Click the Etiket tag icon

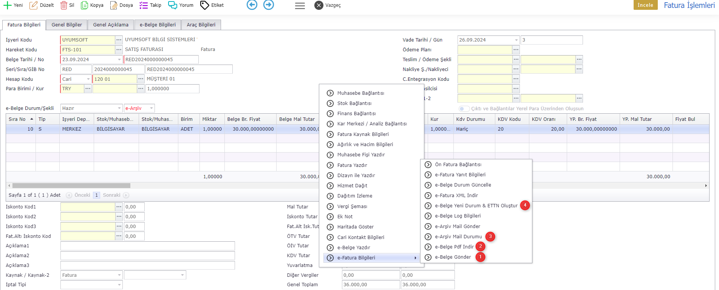pyautogui.click(x=204, y=5)
